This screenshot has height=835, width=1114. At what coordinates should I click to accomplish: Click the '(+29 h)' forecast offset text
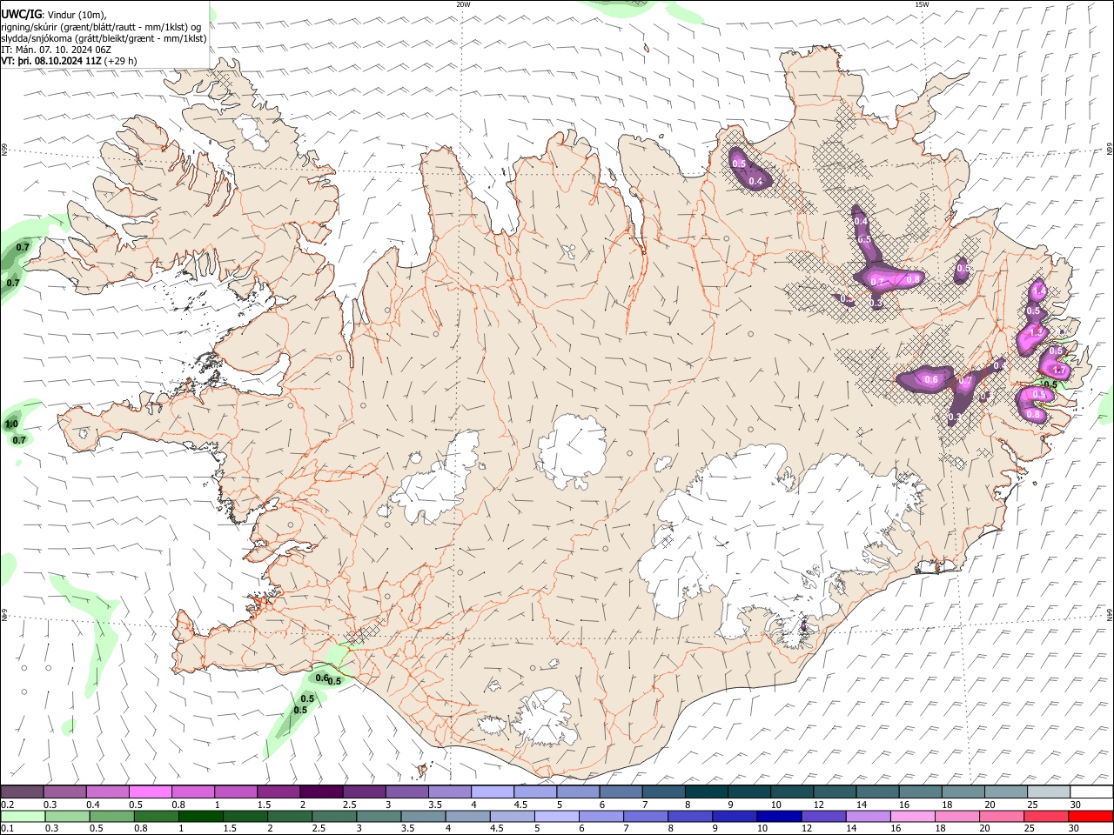(121, 61)
